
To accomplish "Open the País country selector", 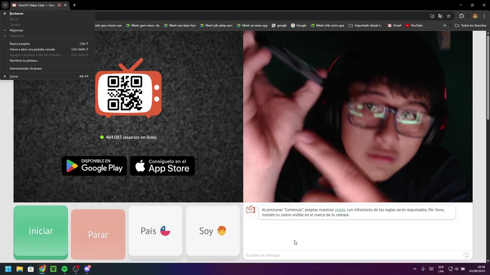I will [x=155, y=231].
